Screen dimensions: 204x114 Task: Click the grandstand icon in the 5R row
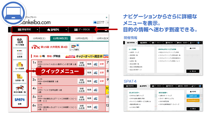[x=96, y=98]
